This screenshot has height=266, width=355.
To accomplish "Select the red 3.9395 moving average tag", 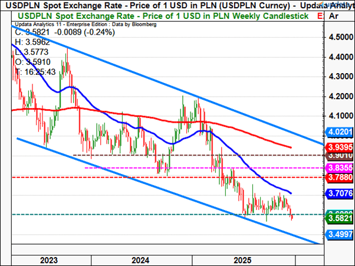I will coord(339,147).
